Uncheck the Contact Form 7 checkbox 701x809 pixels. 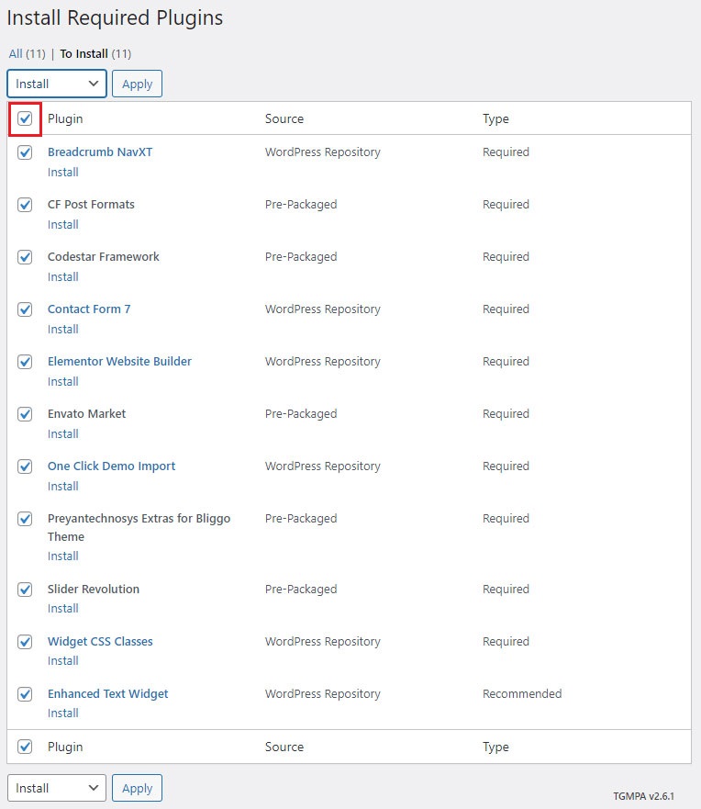tap(25, 309)
